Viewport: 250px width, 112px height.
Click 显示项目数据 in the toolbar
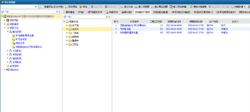pyautogui.click(x=178, y=7)
